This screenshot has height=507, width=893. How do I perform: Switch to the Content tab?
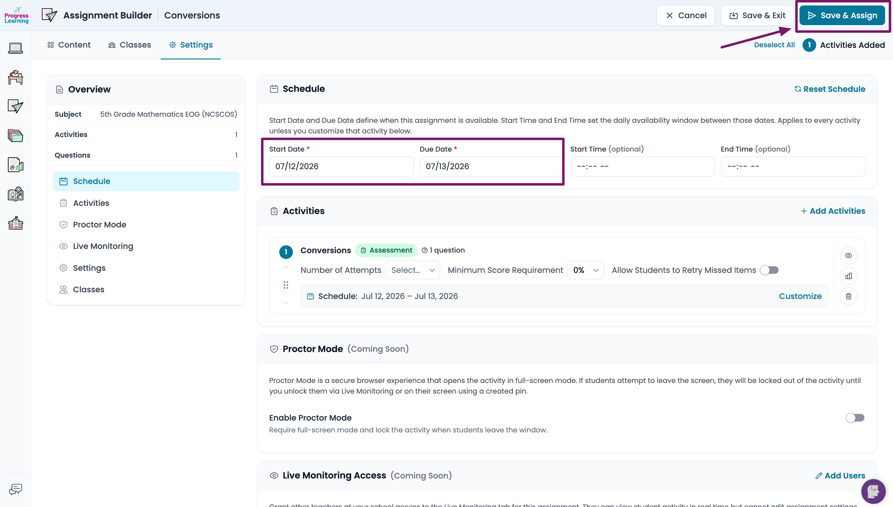click(x=69, y=45)
